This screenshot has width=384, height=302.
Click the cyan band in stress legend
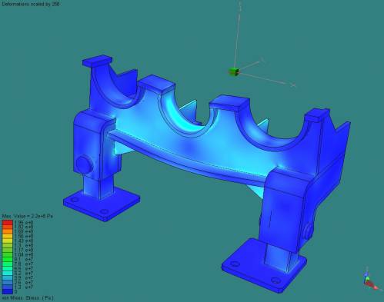[7, 273]
